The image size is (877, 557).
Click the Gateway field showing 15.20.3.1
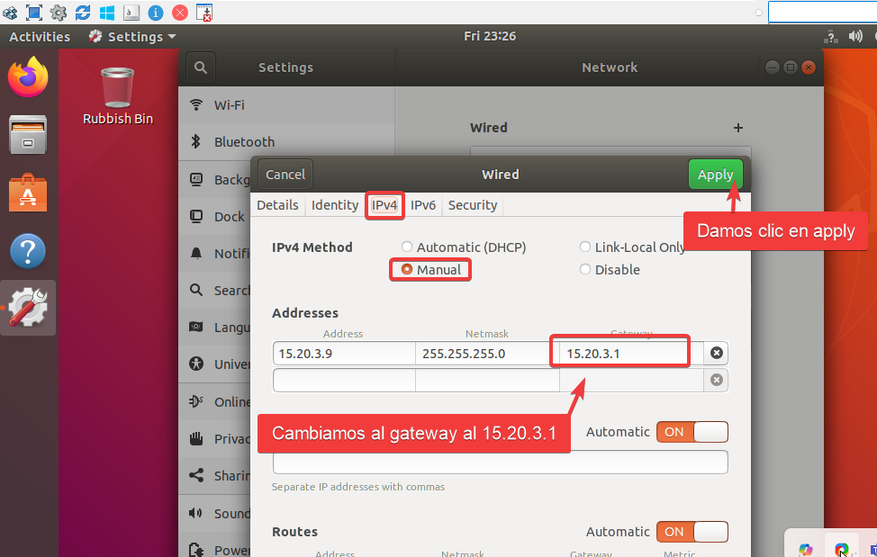click(619, 353)
